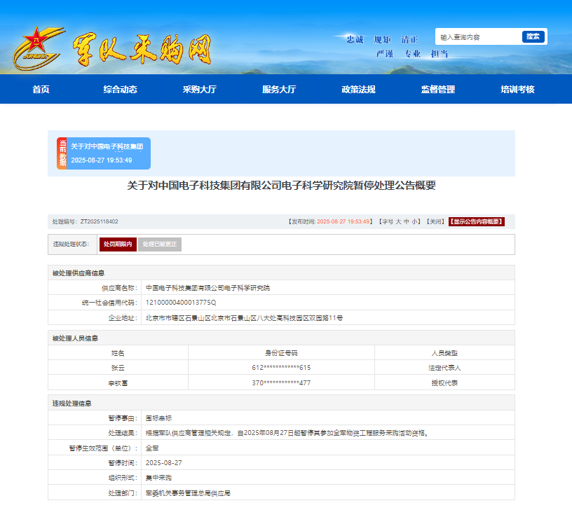Set font size to 大
The image size is (572, 517).
[398, 221]
